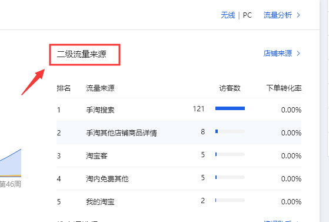Select the 我的淘宝 row
Screen dimensions: 329x222
(179, 201)
